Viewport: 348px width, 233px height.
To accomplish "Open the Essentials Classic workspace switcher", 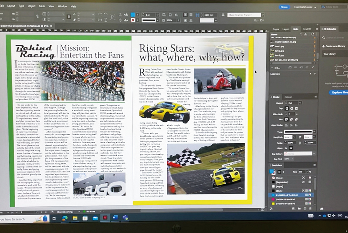I will point(305,7).
